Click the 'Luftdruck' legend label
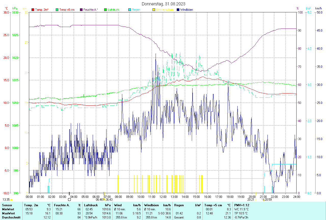The width and height of the screenshot is (326, 220). tap(113, 10)
